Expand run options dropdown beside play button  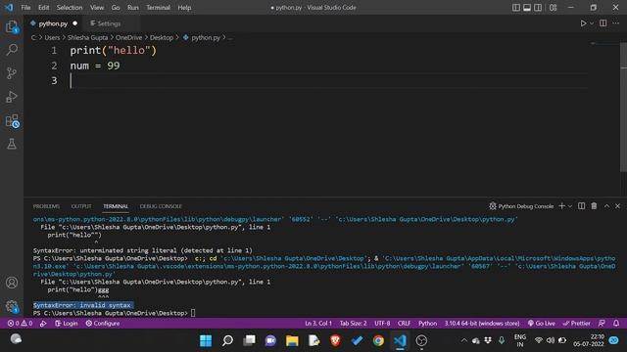tap(592, 23)
